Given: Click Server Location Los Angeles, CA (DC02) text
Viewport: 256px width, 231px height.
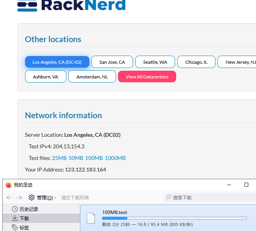Looking at the screenshot, I should click(72, 135).
